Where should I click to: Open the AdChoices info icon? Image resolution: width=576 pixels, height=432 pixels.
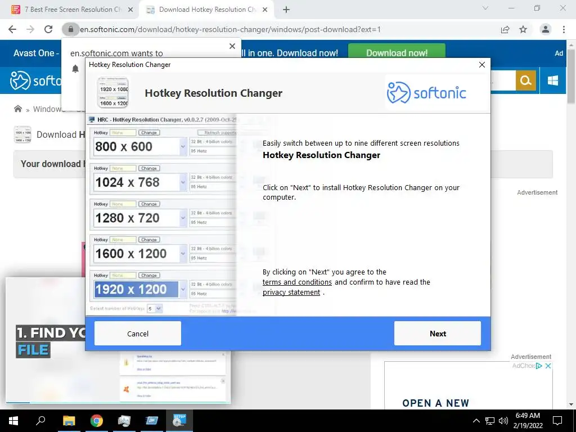pyautogui.click(x=539, y=366)
